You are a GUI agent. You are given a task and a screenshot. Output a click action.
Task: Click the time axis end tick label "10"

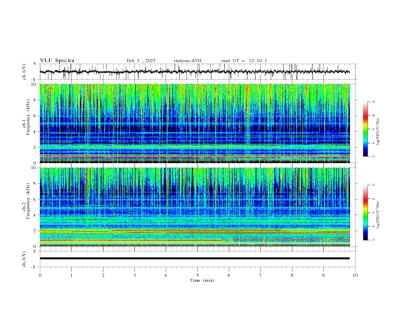(355, 275)
